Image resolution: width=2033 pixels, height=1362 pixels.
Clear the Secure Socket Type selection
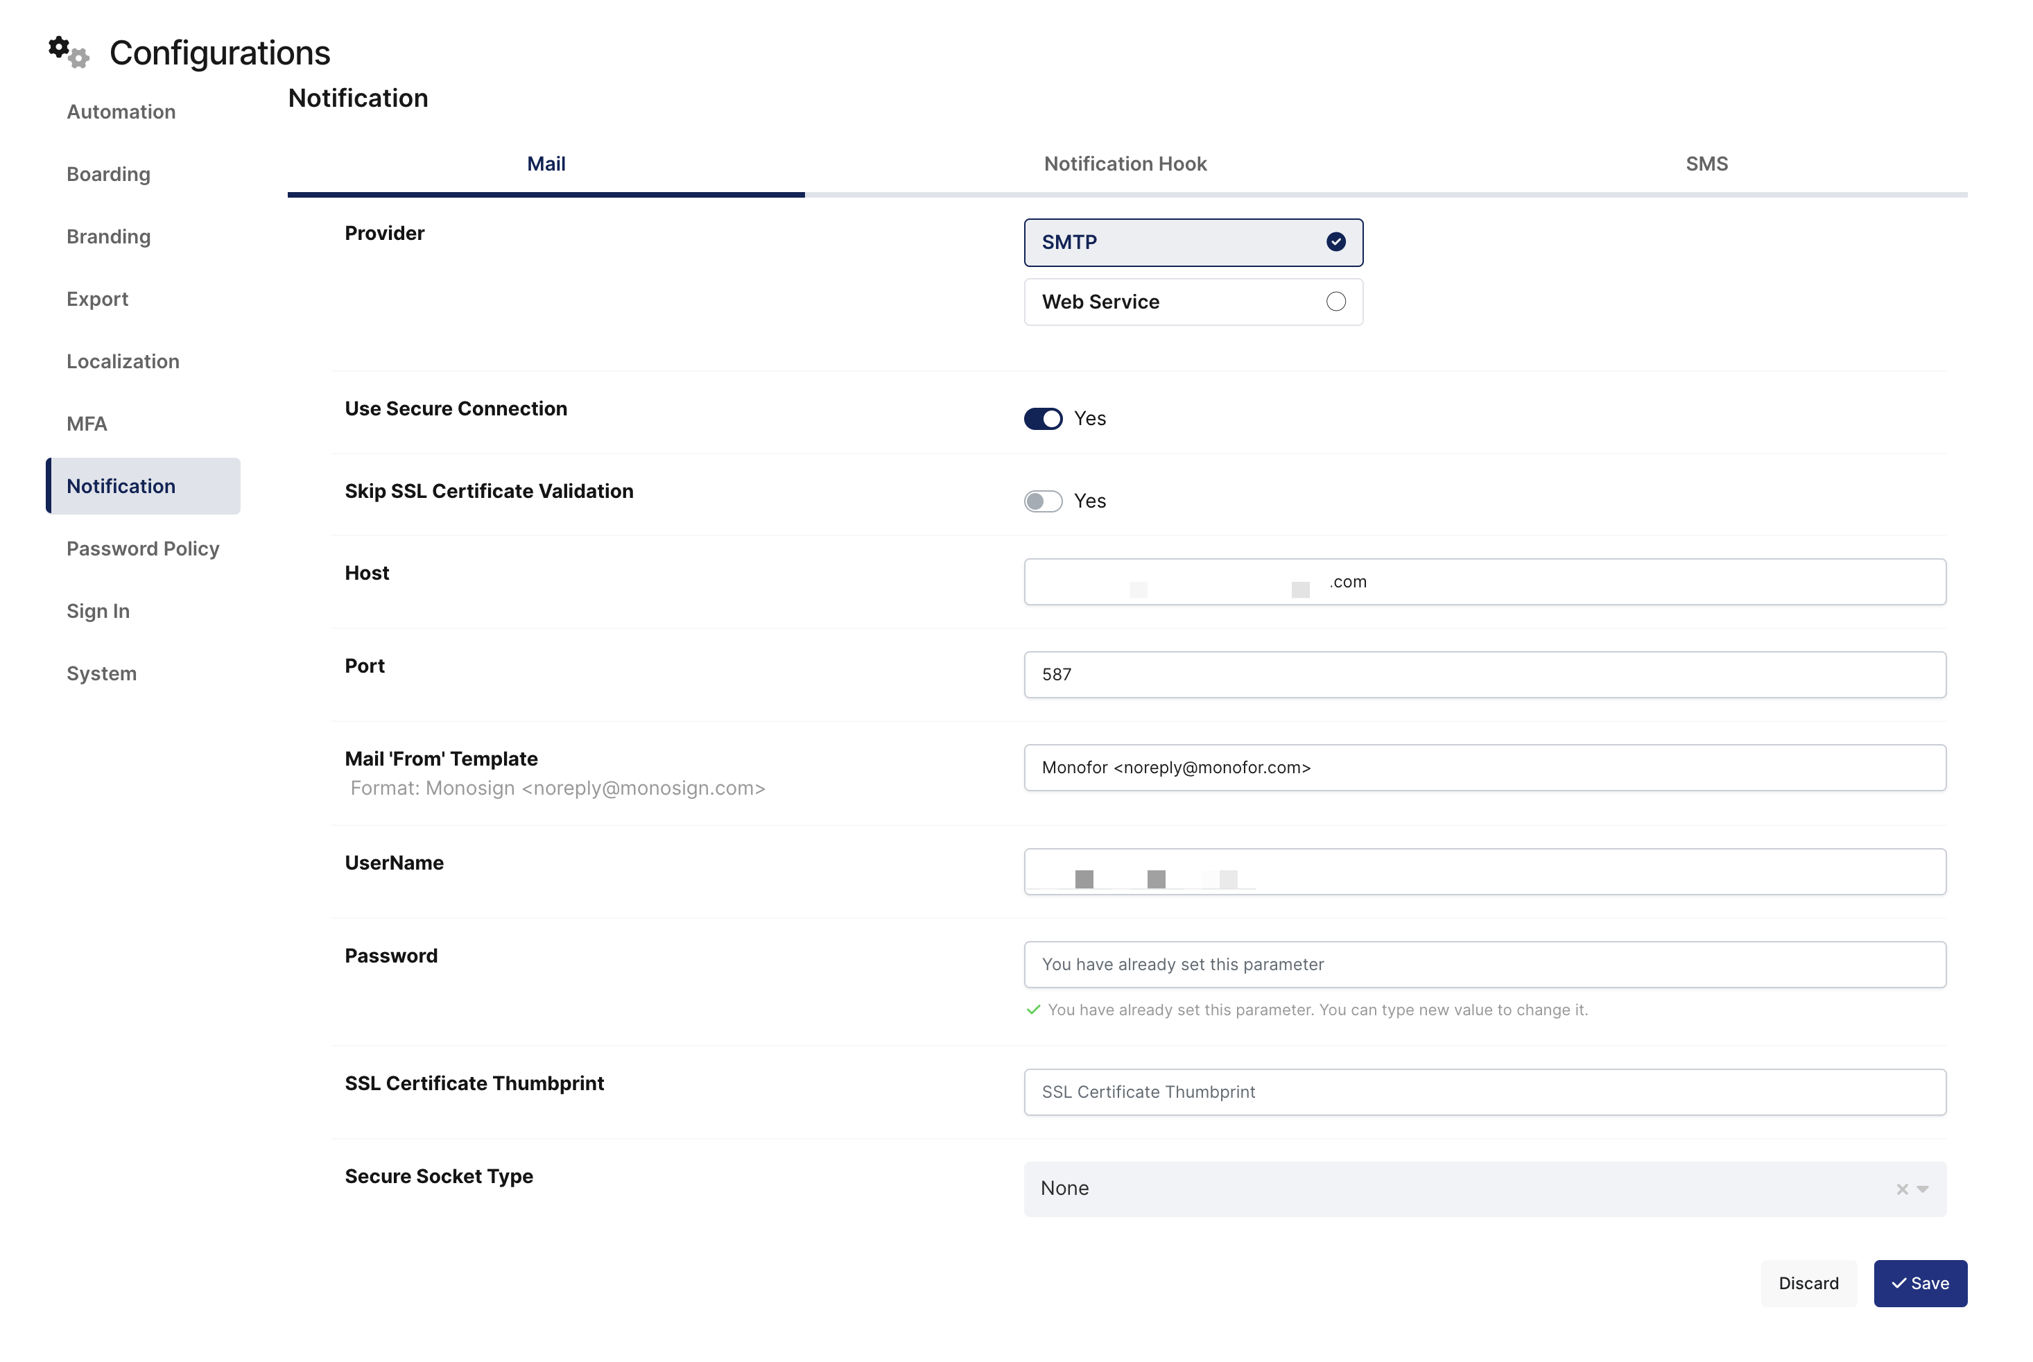pyautogui.click(x=1902, y=1189)
